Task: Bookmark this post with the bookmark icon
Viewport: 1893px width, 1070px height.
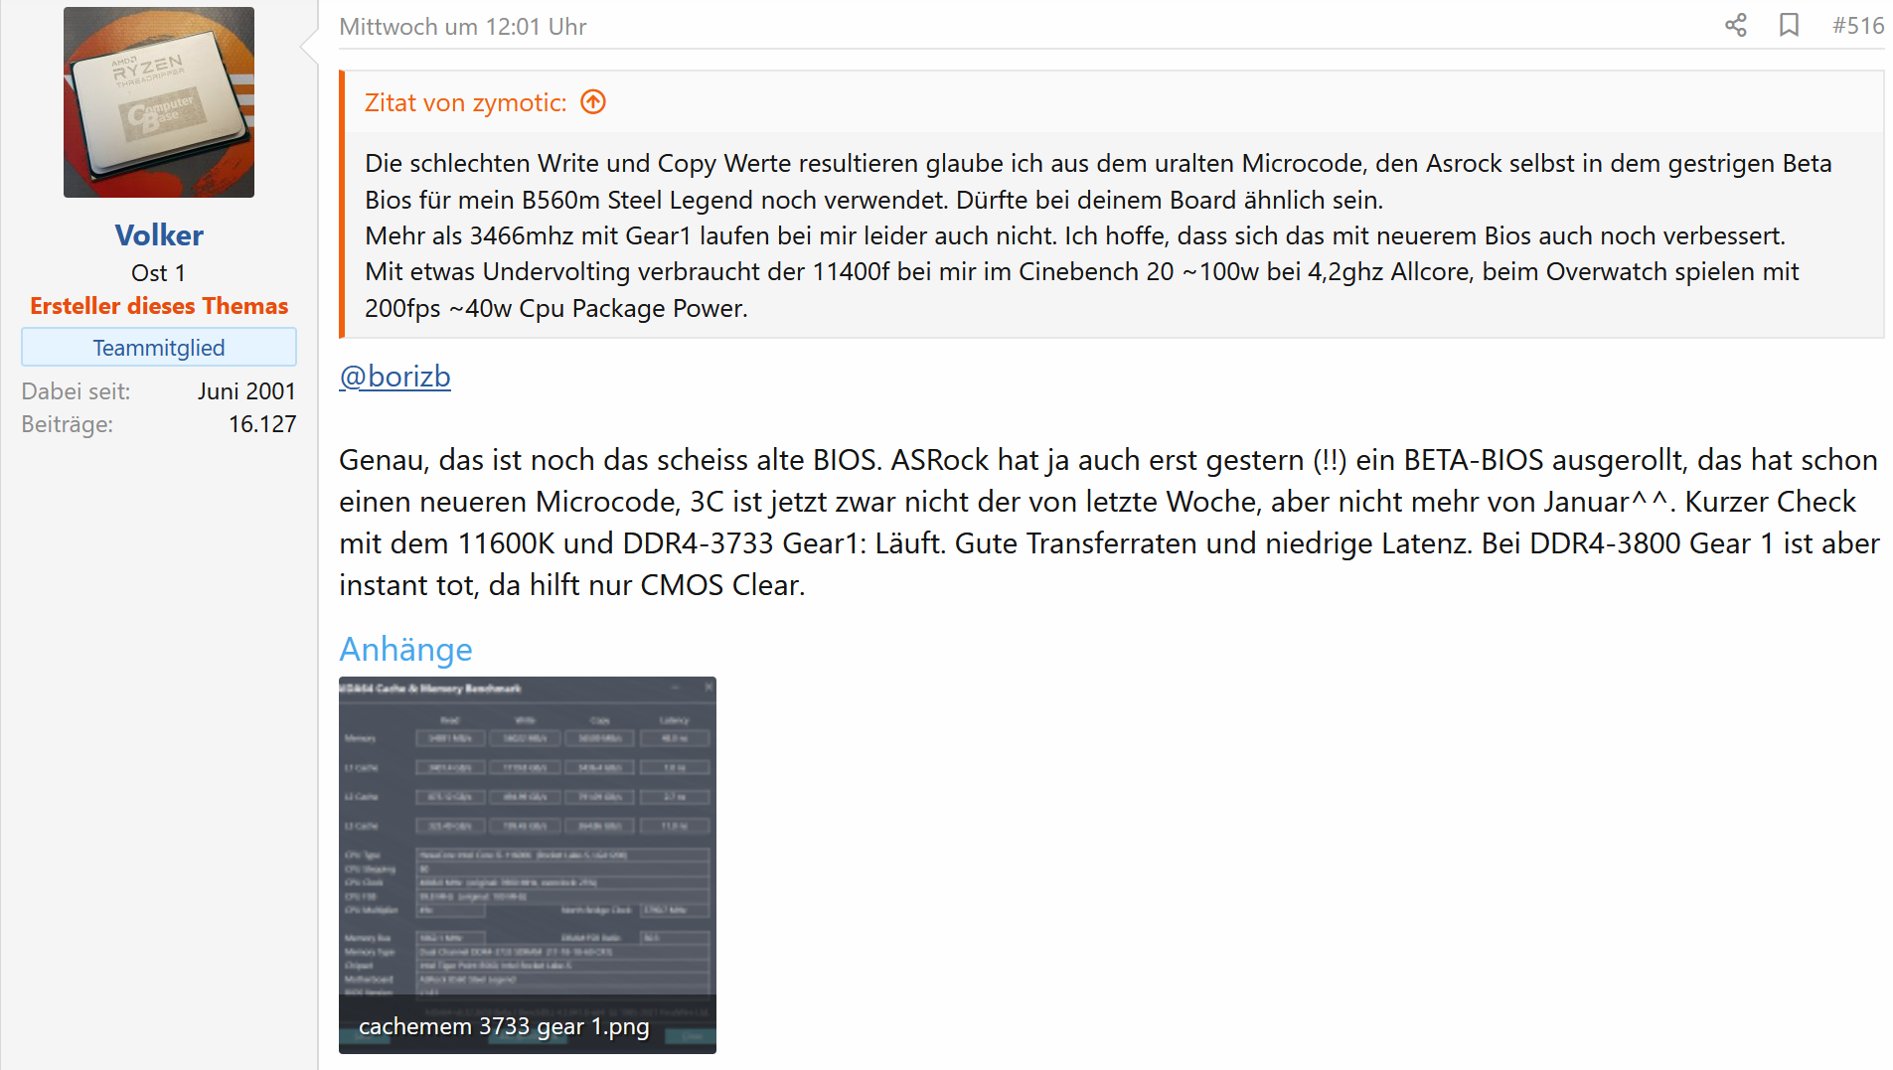Action: tap(1789, 26)
